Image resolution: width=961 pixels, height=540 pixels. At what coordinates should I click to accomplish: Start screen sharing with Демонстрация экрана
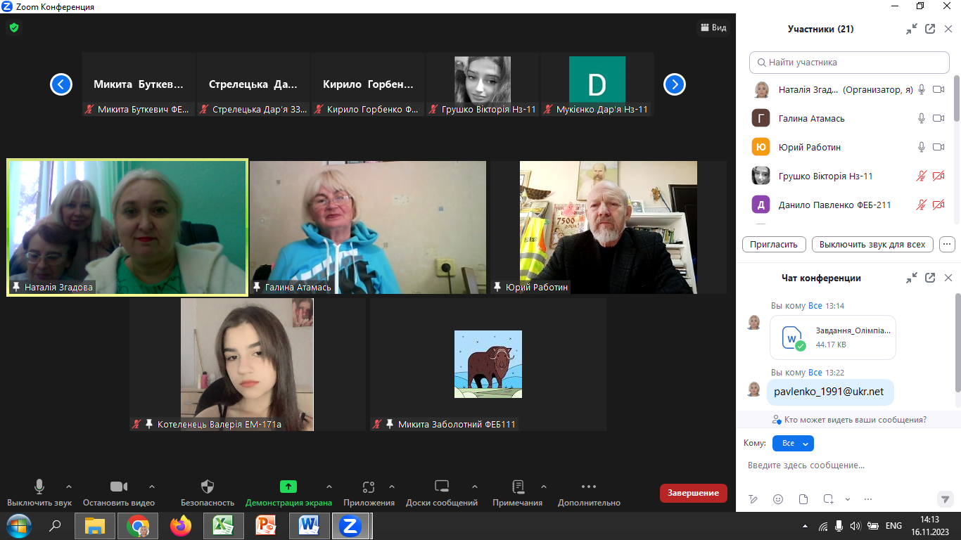288,487
